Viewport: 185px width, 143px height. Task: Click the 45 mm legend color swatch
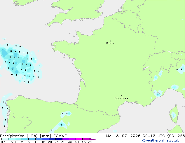click(86, 139)
